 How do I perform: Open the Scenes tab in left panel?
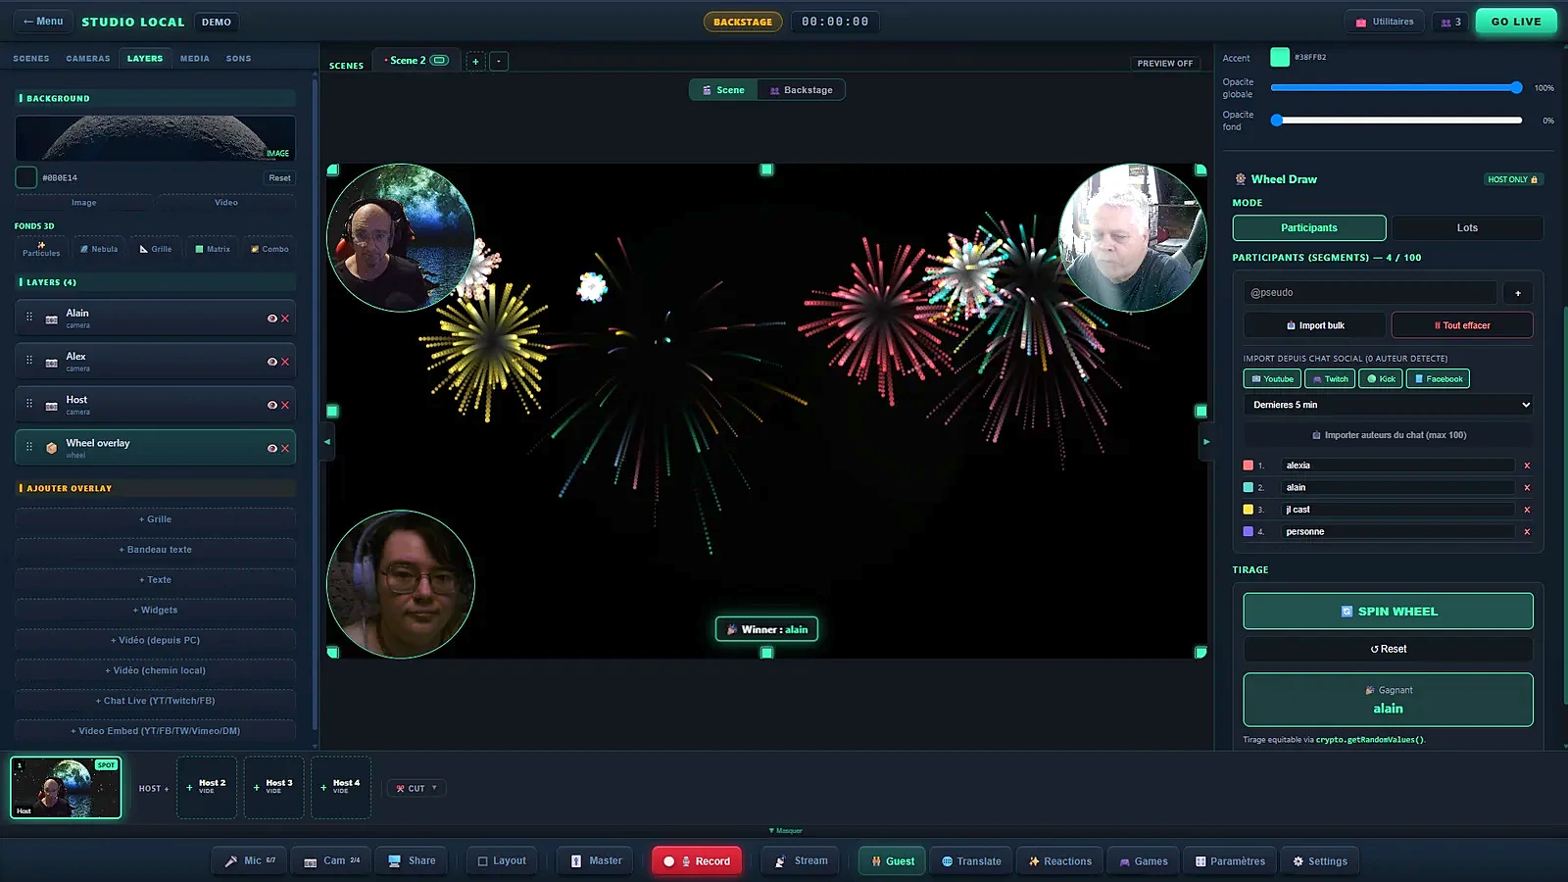(31, 59)
